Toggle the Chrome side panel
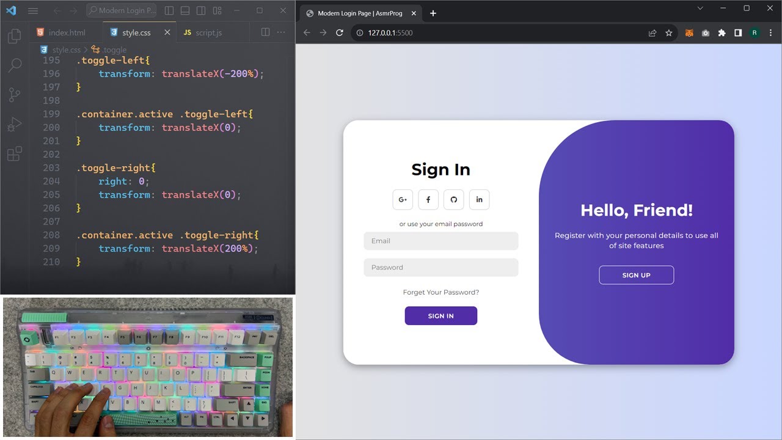This screenshot has height=440, width=782. pos(738,33)
